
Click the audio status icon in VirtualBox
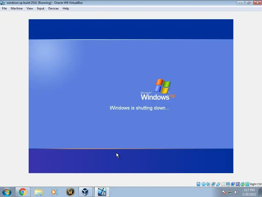tap(208, 184)
